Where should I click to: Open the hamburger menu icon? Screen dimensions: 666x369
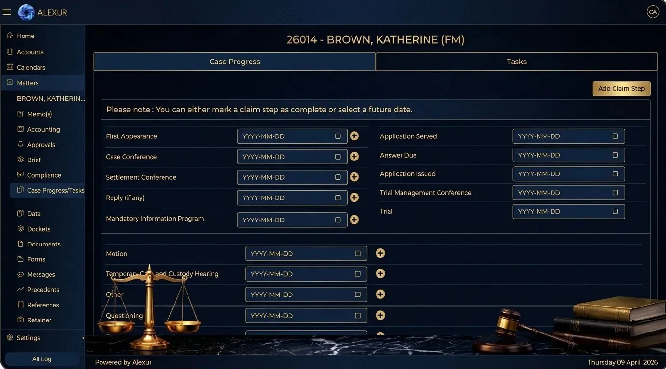tap(7, 12)
